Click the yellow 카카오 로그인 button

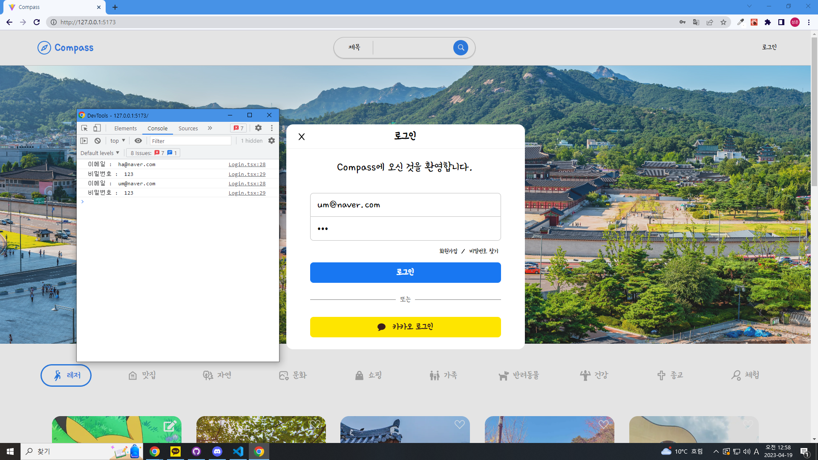(405, 327)
